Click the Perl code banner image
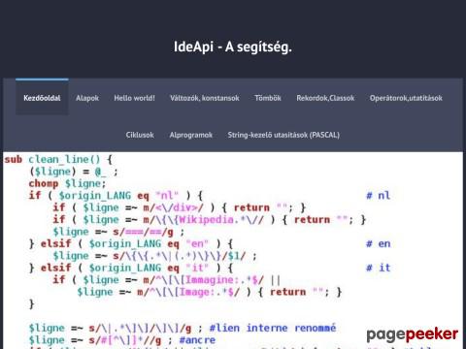 (x=233, y=250)
